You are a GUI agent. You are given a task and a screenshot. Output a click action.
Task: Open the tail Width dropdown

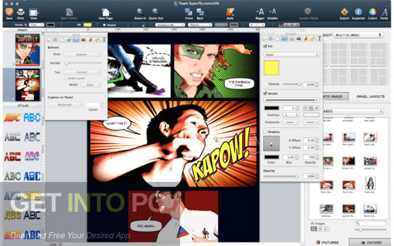(91, 85)
